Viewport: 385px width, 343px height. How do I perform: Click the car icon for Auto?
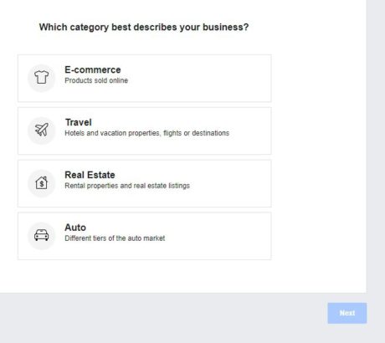pos(42,235)
